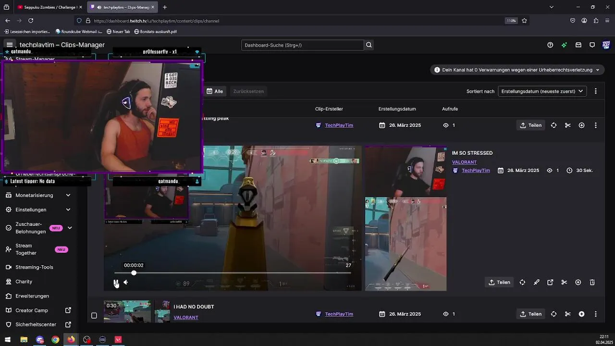Open the whispers chat bubble icon
615x346 pixels.
click(592, 45)
